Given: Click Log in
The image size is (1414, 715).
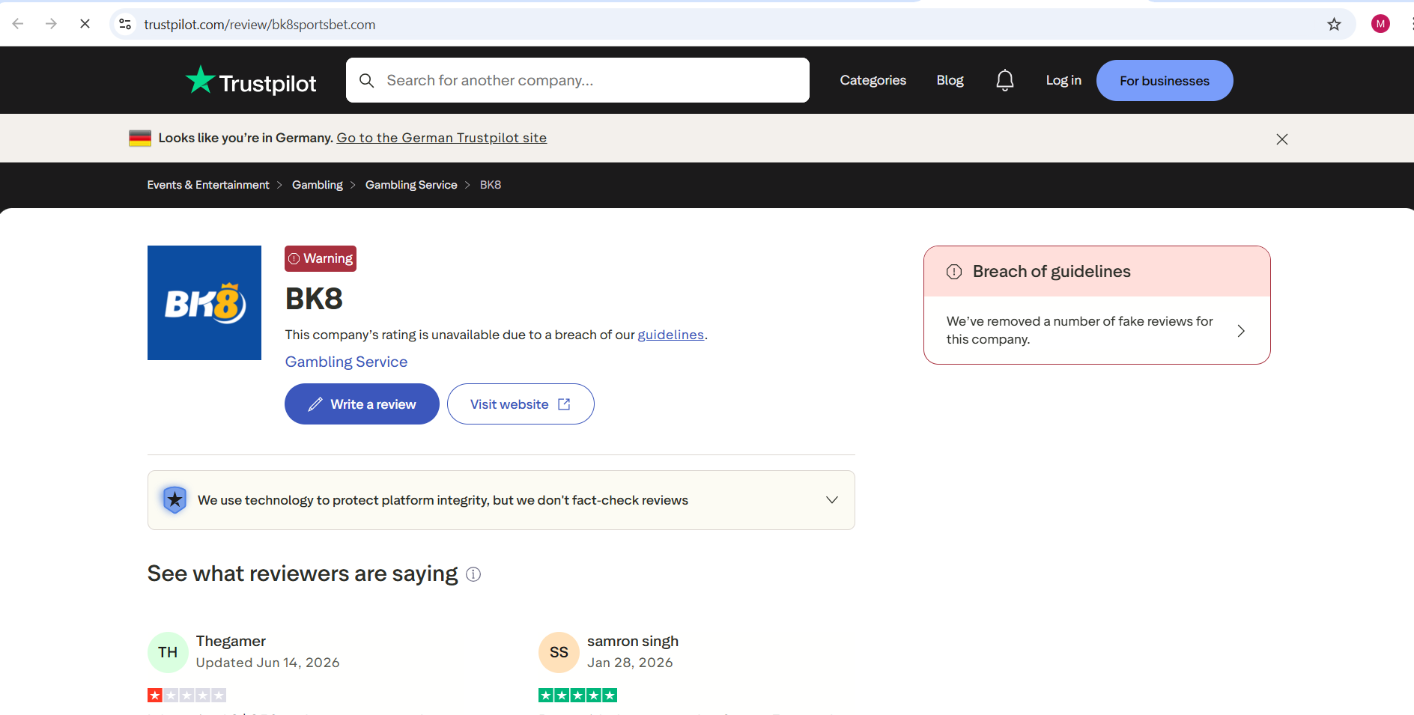Looking at the screenshot, I should (x=1063, y=80).
